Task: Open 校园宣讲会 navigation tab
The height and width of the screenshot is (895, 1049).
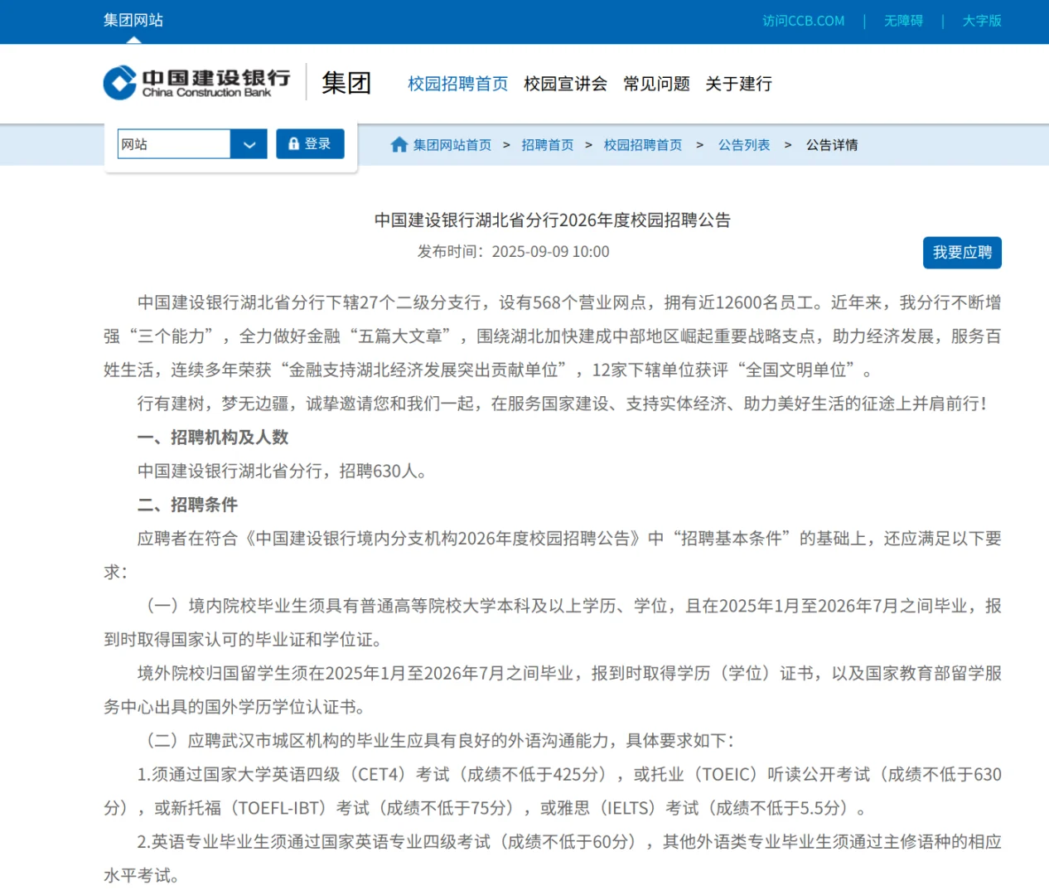Action: point(565,84)
